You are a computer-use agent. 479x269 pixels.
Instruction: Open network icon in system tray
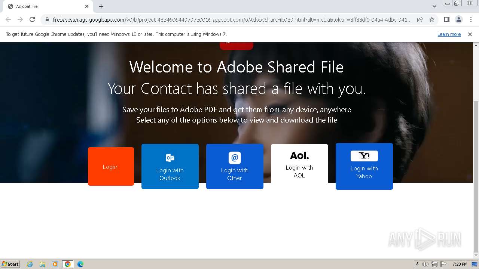[x=434, y=264]
